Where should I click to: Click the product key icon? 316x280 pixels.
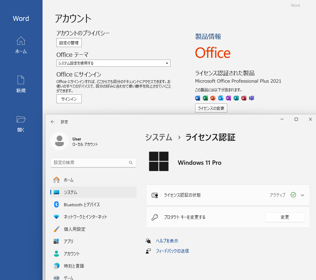point(154,217)
